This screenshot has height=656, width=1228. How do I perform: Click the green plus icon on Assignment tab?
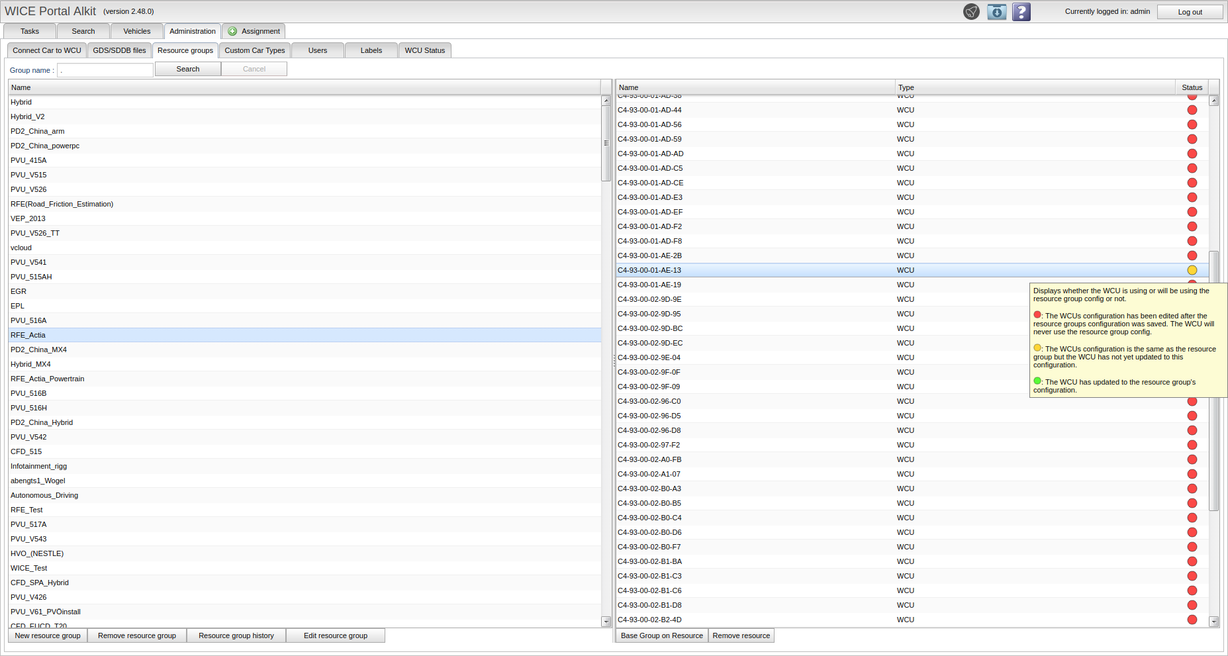tap(232, 31)
